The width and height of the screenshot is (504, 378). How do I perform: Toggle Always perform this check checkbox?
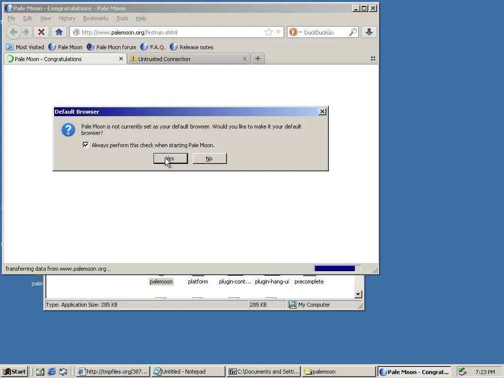click(x=86, y=145)
